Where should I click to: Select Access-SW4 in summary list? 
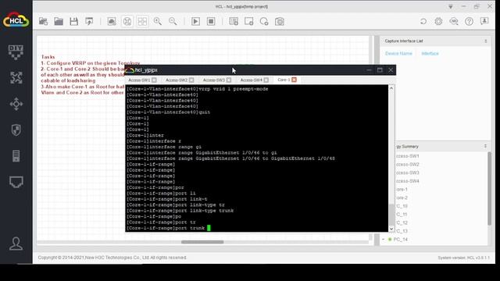coord(408,181)
